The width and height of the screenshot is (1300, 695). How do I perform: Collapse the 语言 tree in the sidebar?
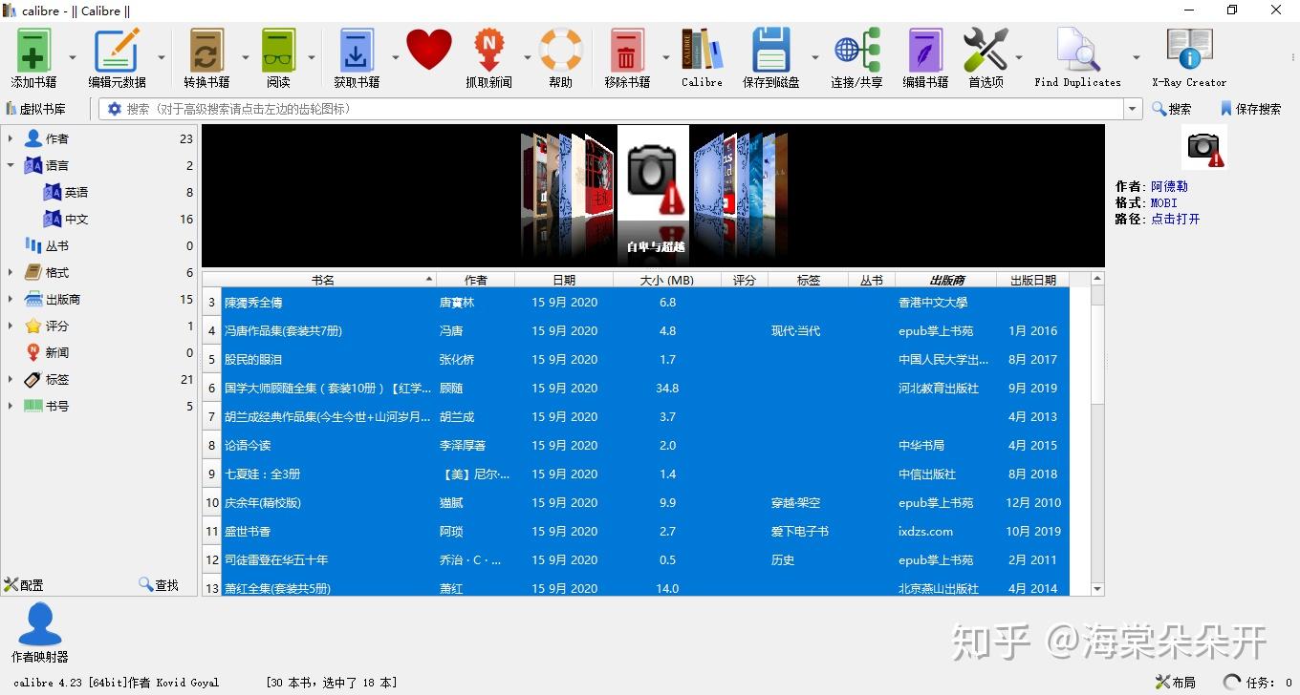9,164
